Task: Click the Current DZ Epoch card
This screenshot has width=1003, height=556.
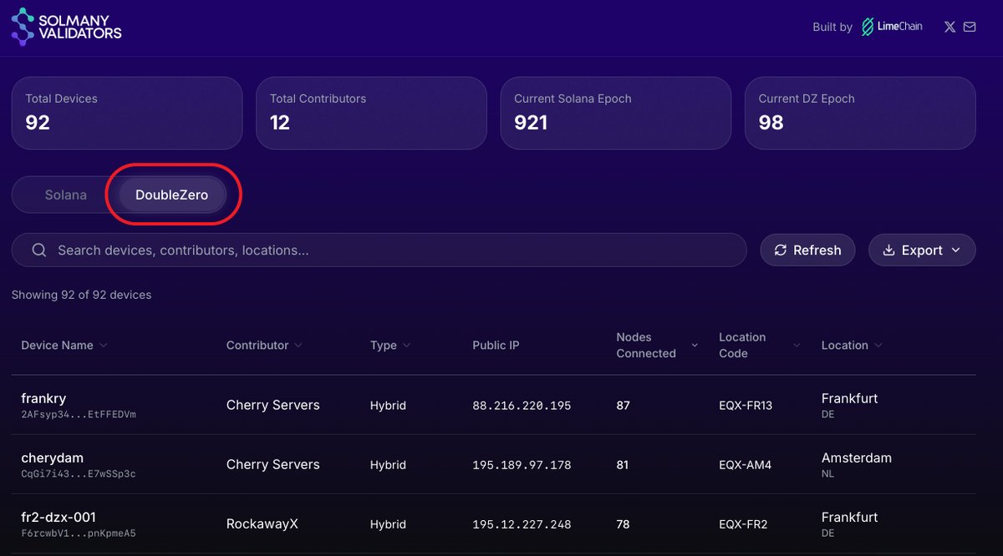Action: tap(860, 114)
